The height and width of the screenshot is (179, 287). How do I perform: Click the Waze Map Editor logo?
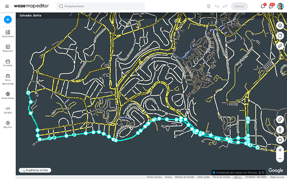click(x=31, y=6)
